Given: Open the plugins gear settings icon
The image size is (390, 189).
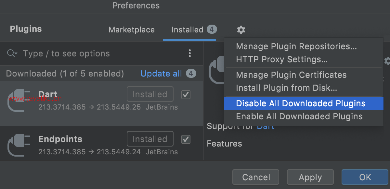Looking at the screenshot, I should pos(241,30).
